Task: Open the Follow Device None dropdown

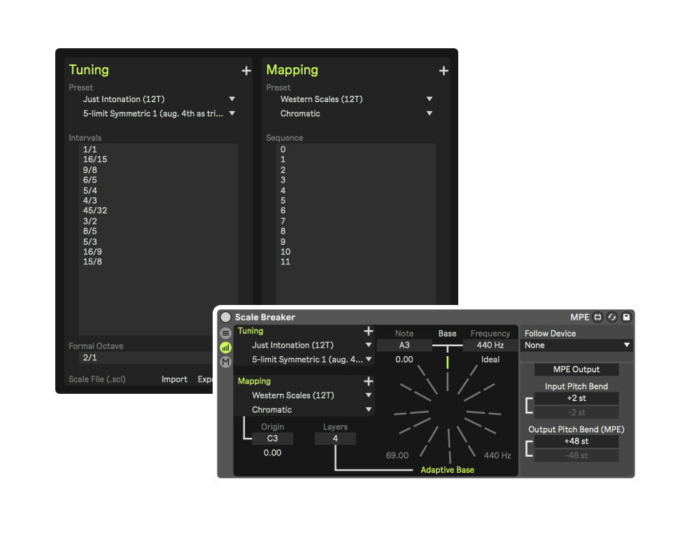Action: (x=576, y=345)
